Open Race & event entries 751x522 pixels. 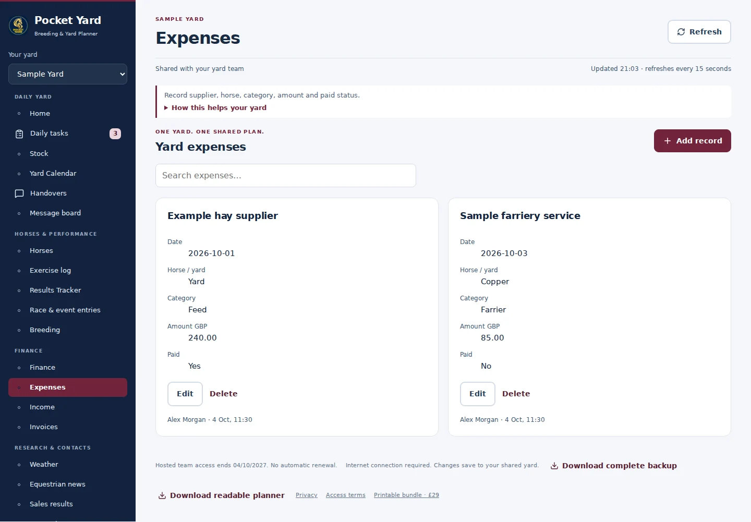click(68, 310)
